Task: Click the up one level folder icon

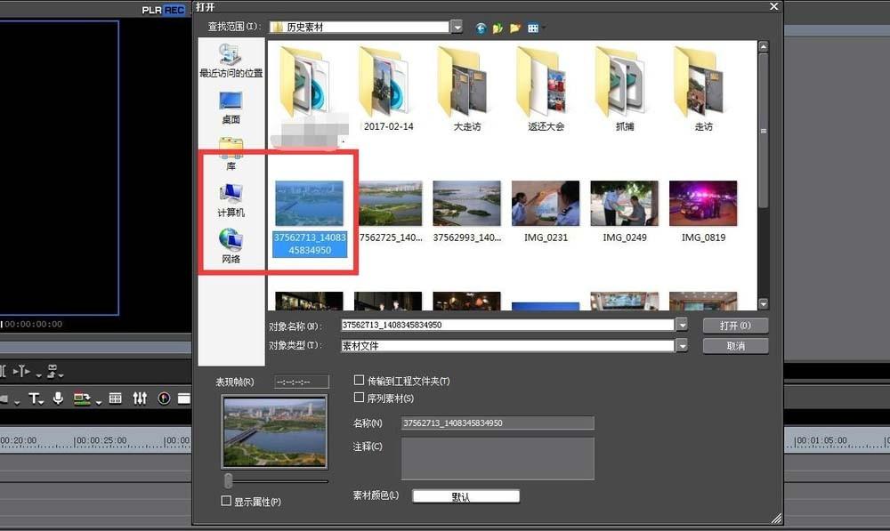Action: 498,28
